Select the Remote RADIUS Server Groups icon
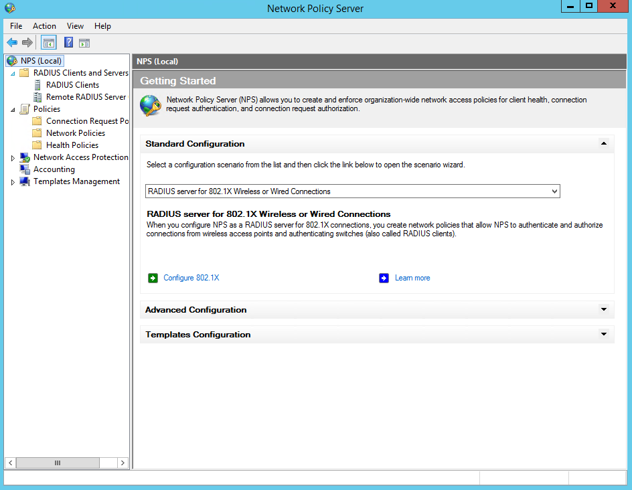 point(37,97)
